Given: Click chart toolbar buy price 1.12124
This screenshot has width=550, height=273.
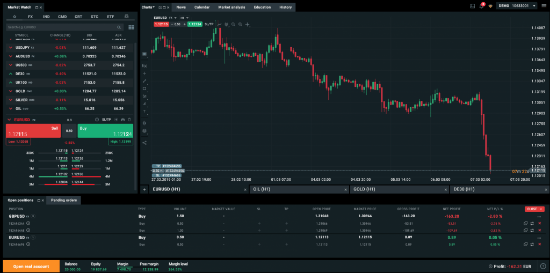Looking at the screenshot, I should (194, 24).
